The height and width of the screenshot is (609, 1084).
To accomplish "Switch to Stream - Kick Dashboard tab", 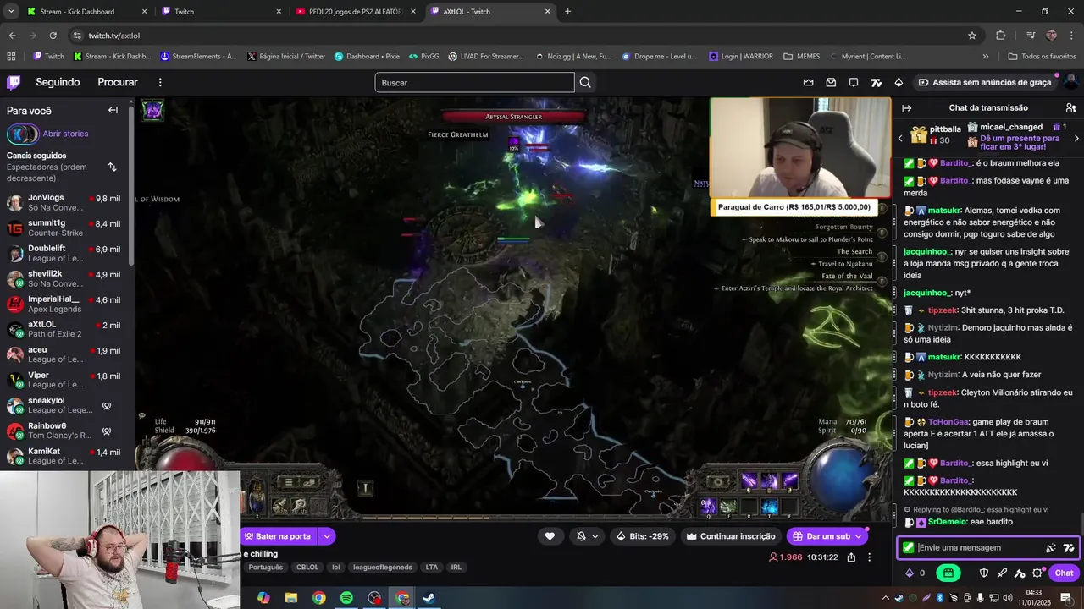I will tap(86, 12).
